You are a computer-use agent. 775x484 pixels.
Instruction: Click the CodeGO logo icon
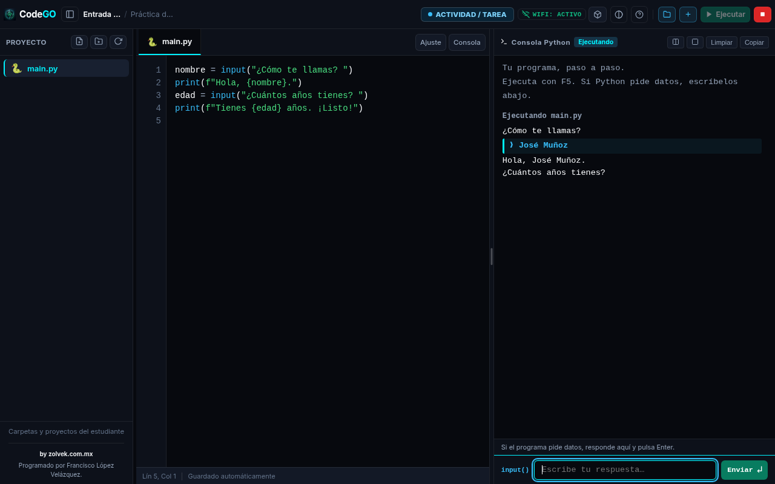click(x=10, y=14)
